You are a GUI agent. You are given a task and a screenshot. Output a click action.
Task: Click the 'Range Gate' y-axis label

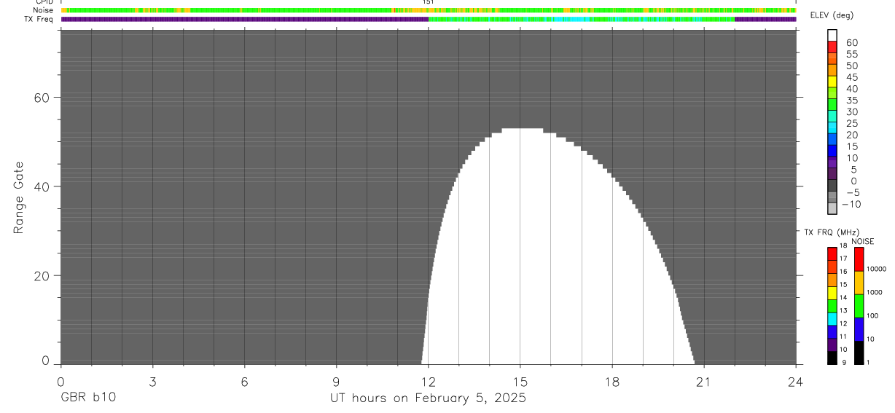[20, 197]
